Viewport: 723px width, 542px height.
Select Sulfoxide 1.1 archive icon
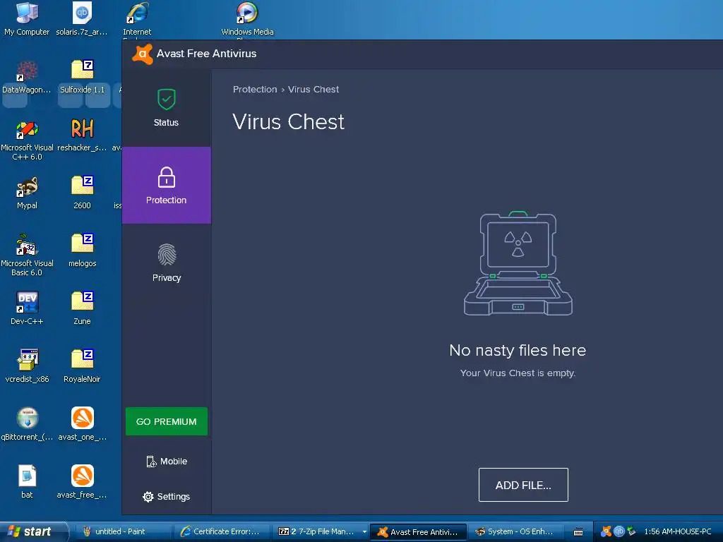tap(82, 78)
